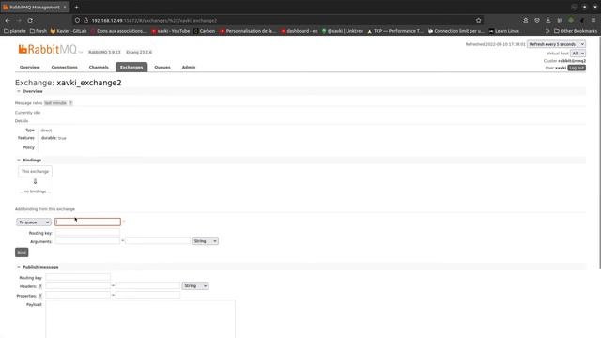Open the account icon in browser toolbar
601x338 pixels.
click(x=526, y=21)
